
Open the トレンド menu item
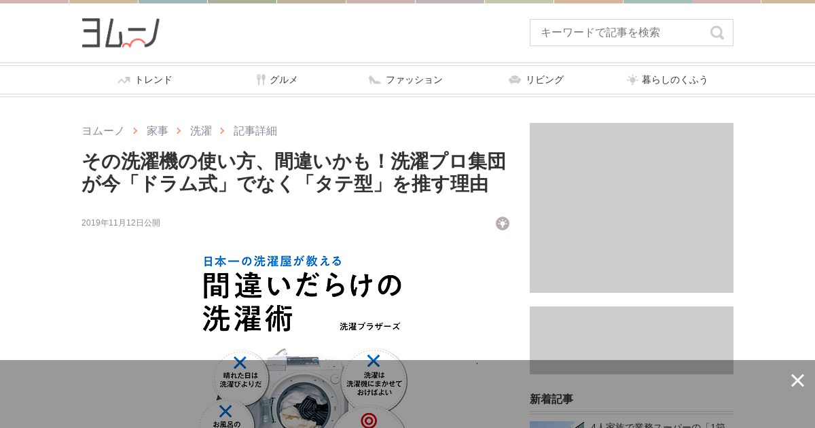[x=145, y=79]
